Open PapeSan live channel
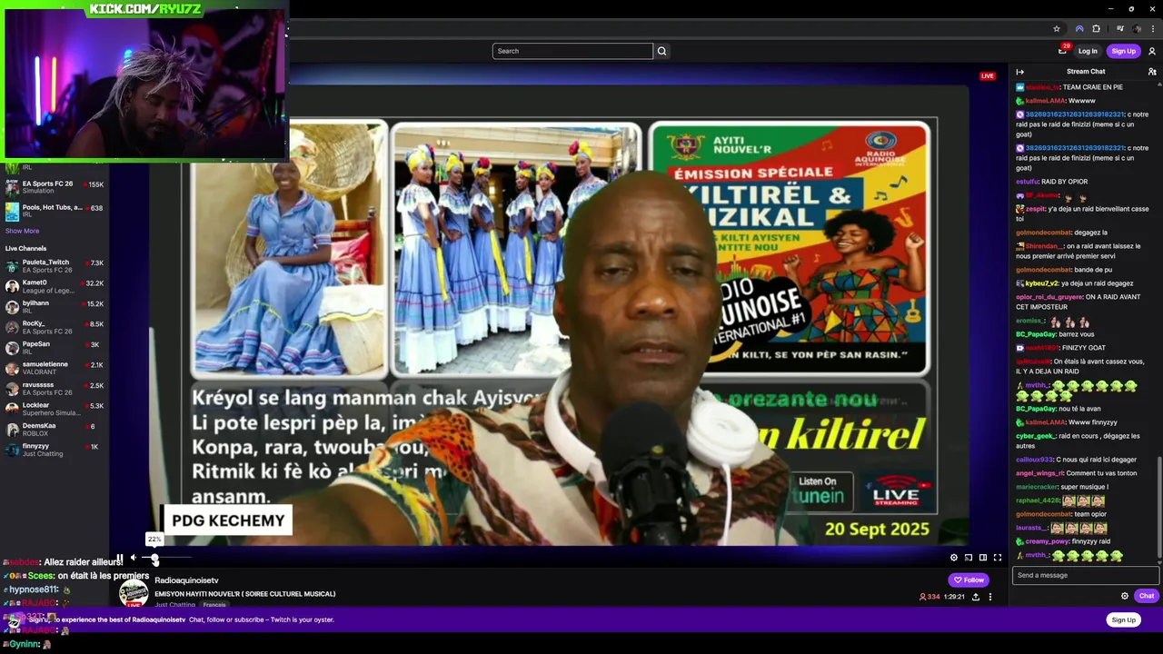 (55, 348)
